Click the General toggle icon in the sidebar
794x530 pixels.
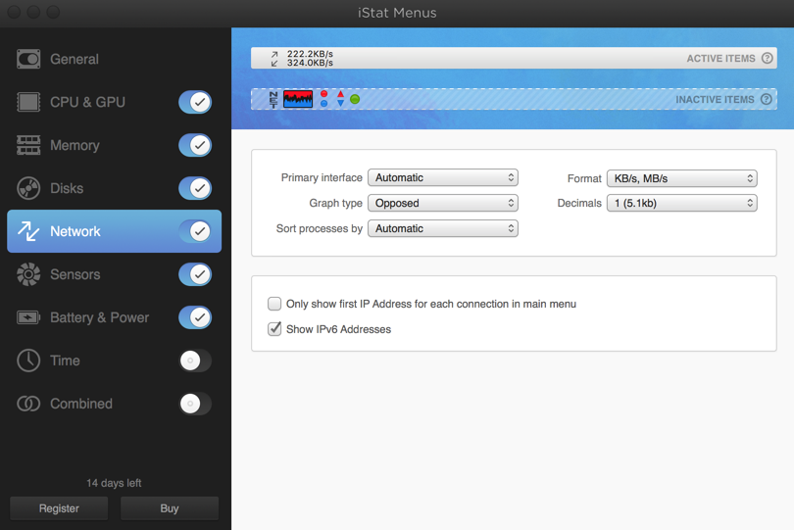coord(28,59)
